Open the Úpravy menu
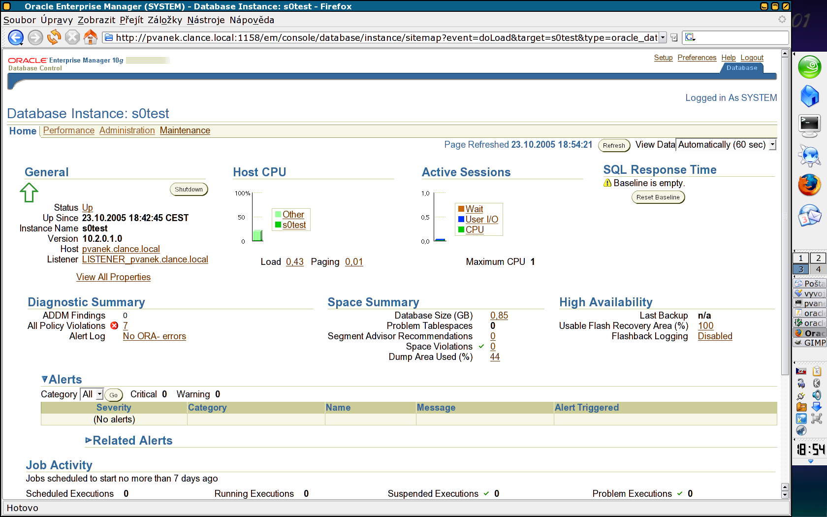This screenshot has width=827, height=517. pyautogui.click(x=57, y=20)
